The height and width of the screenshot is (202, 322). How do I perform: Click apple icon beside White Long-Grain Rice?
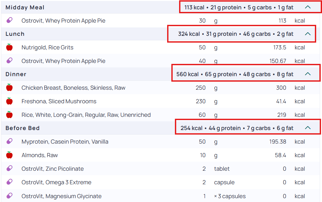click(9, 115)
